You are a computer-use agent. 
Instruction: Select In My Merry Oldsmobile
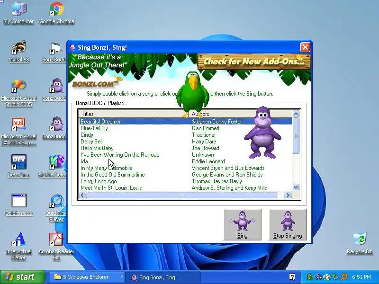point(106,168)
